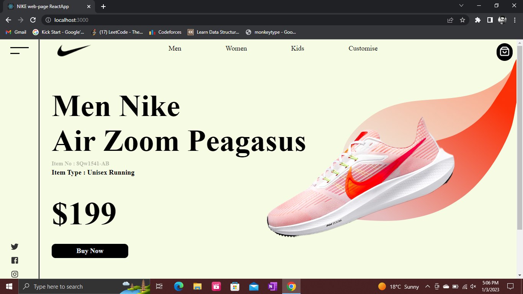
Task: Expand hidden icons in the system tray
Action: 428,286
